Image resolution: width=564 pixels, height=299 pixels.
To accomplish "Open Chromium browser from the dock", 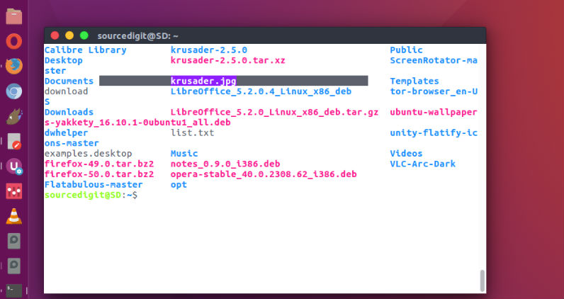I will tap(14, 91).
